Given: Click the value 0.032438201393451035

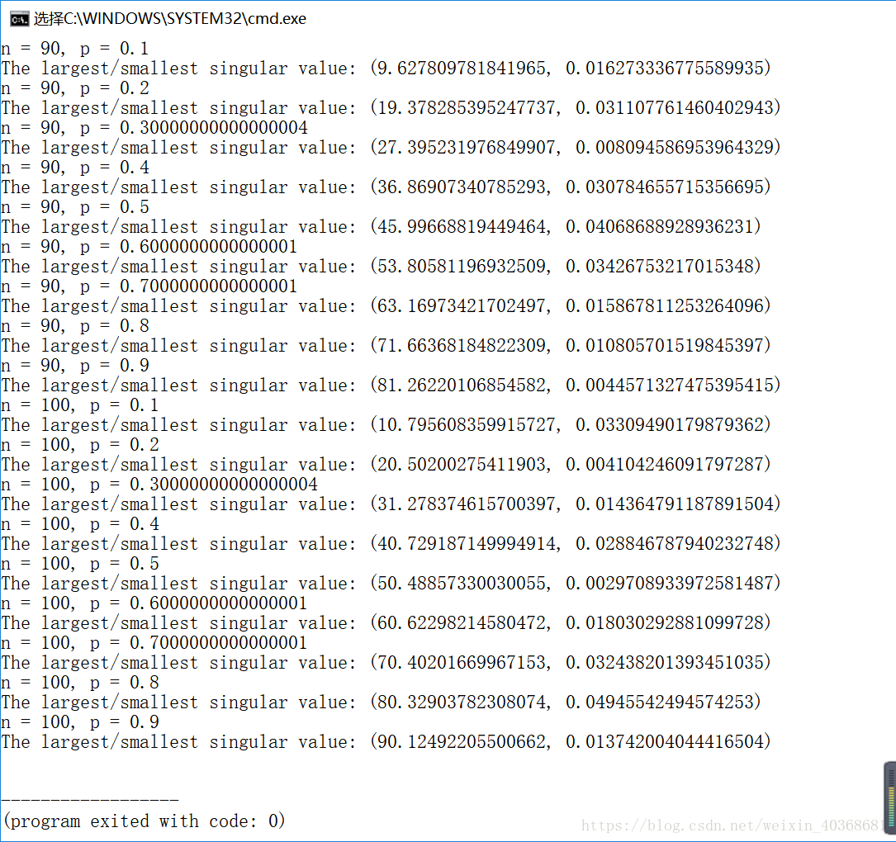Looking at the screenshot, I should point(663,663).
